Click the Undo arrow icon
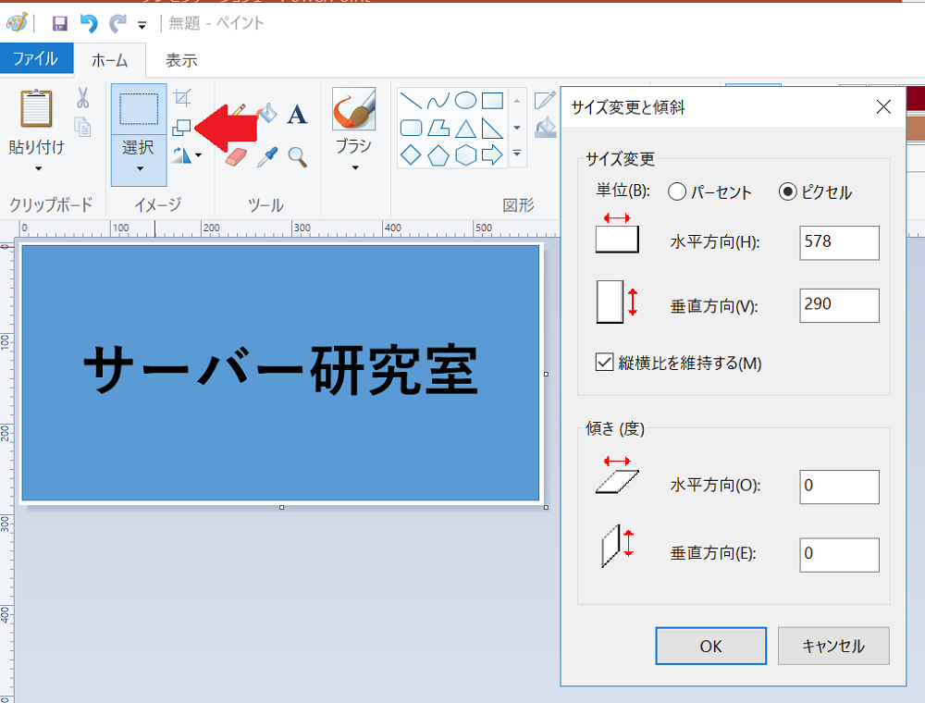 89,24
